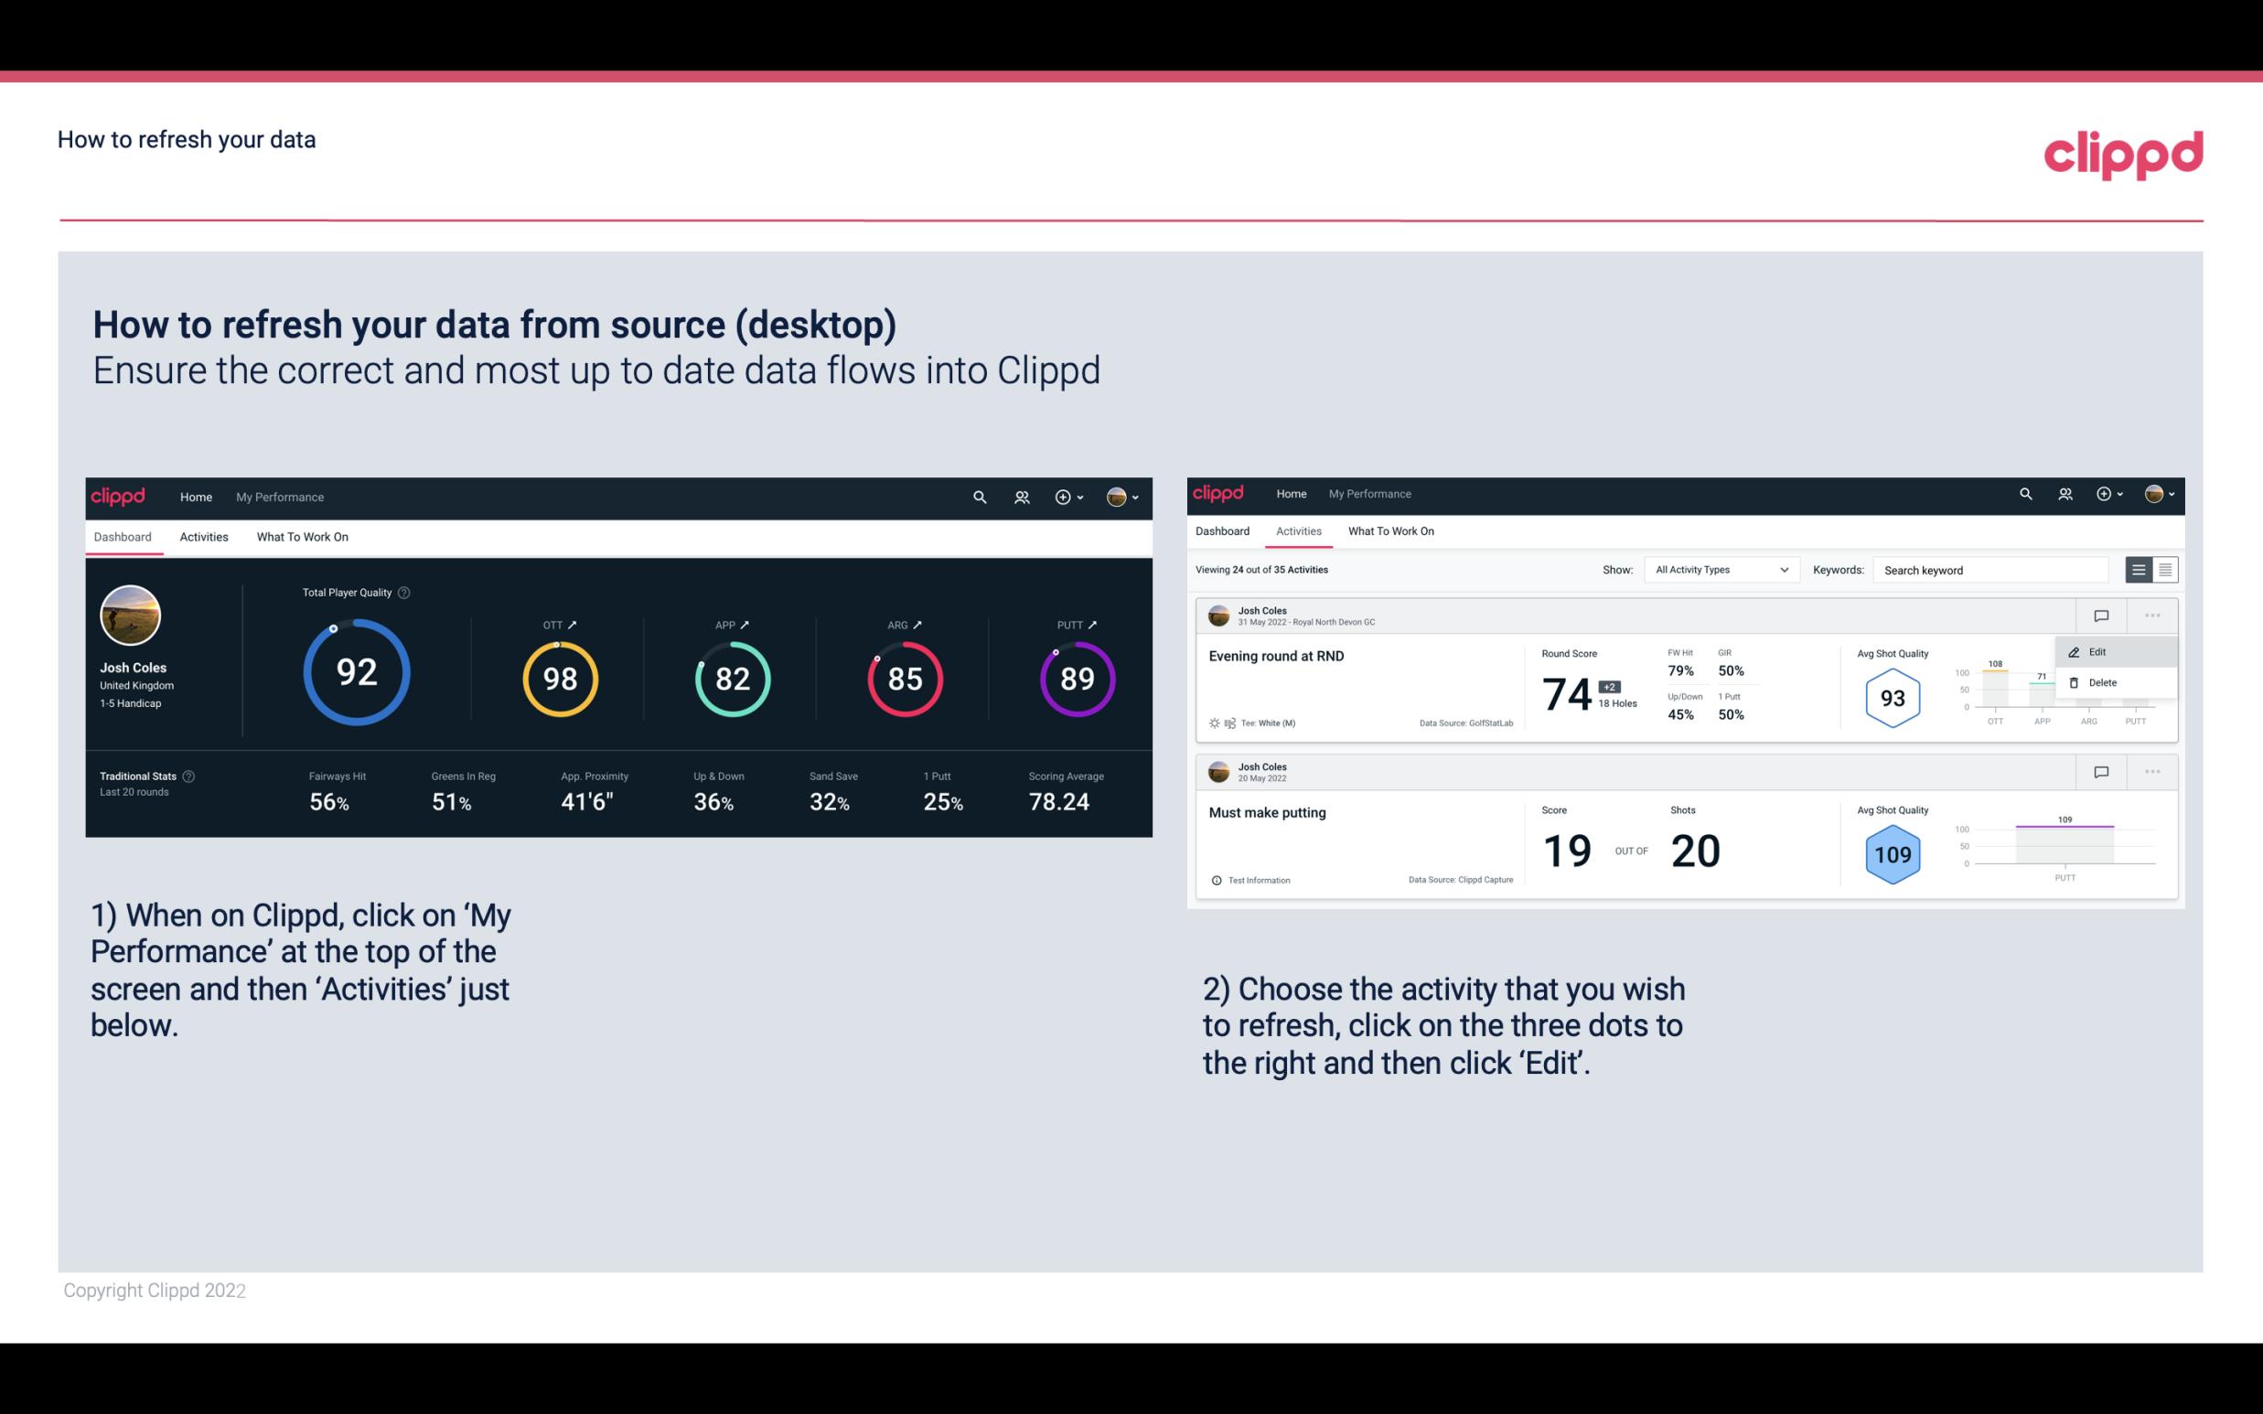This screenshot has height=1414, width=2263.
Task: Click the Delete option on Evening round activity
Action: click(x=2103, y=681)
